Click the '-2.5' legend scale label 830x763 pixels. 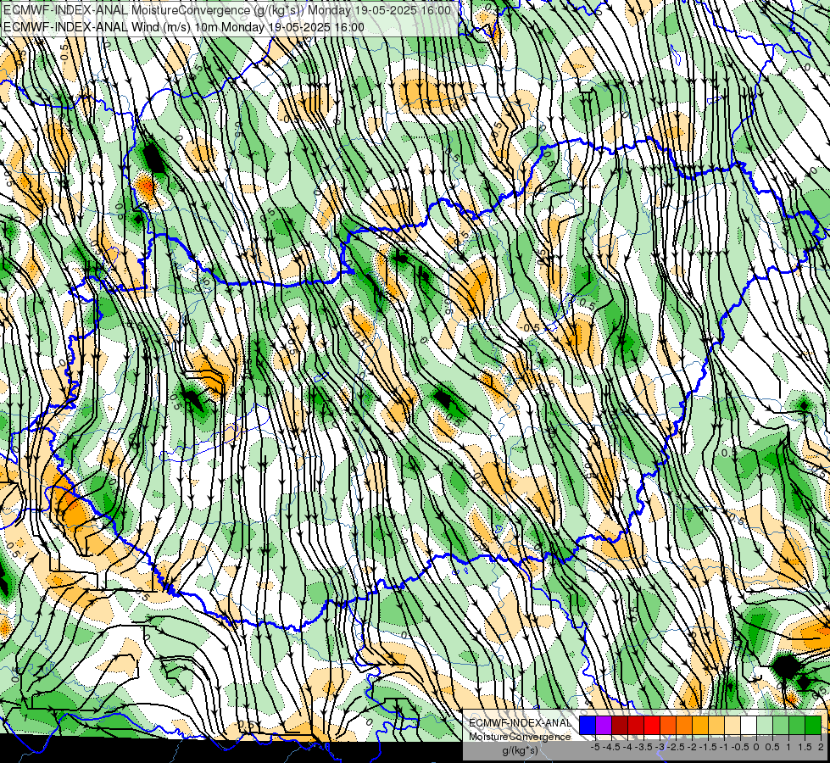pyautogui.click(x=676, y=747)
